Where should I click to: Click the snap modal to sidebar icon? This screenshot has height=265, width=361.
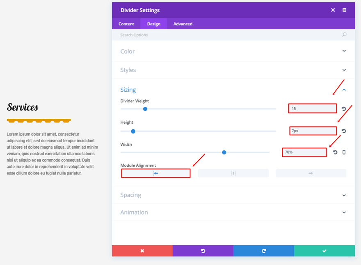pos(344,10)
